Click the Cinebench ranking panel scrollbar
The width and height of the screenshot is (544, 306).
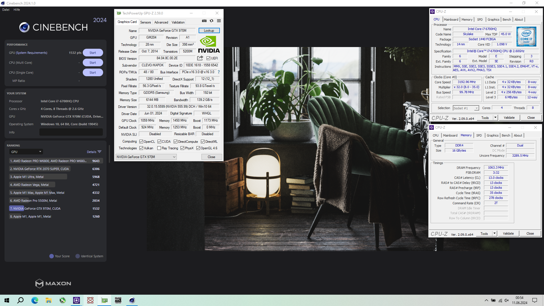tap(109, 154)
